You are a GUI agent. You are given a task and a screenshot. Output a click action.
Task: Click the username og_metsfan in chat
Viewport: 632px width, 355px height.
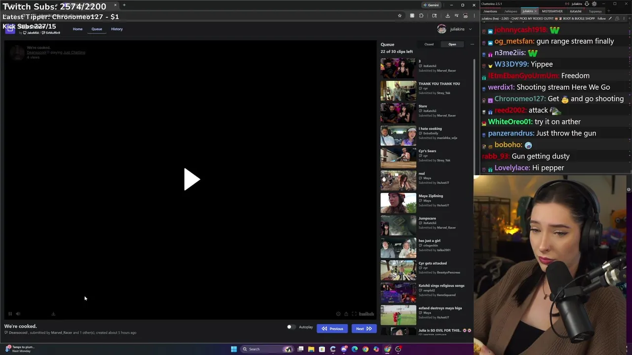(514, 41)
